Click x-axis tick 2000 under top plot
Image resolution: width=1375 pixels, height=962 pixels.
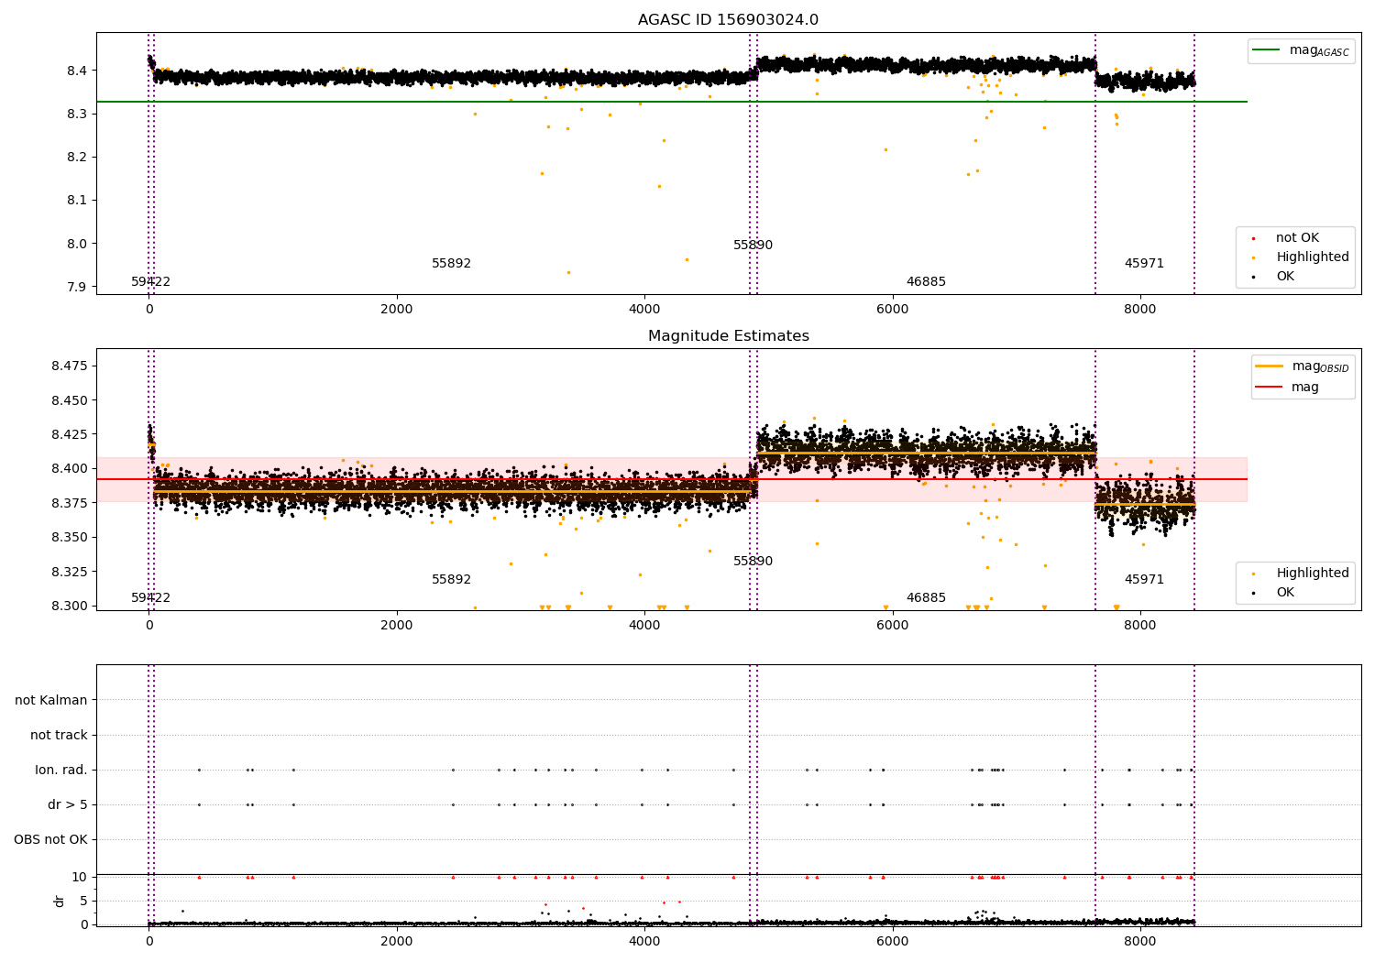397,310
